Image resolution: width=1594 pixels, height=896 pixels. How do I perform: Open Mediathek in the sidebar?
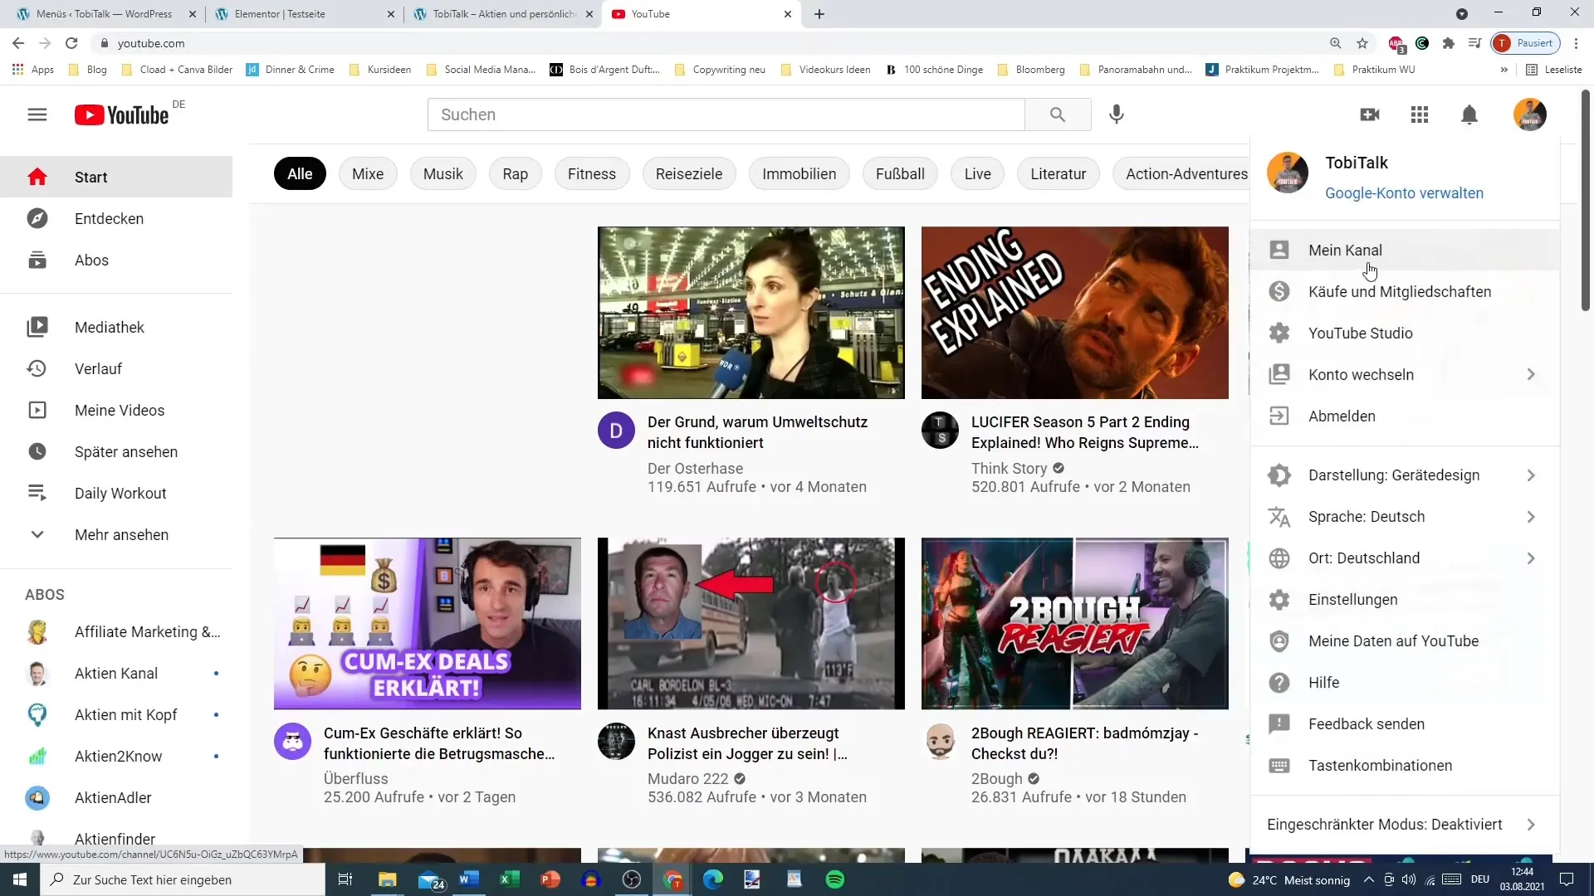pyautogui.click(x=116, y=327)
